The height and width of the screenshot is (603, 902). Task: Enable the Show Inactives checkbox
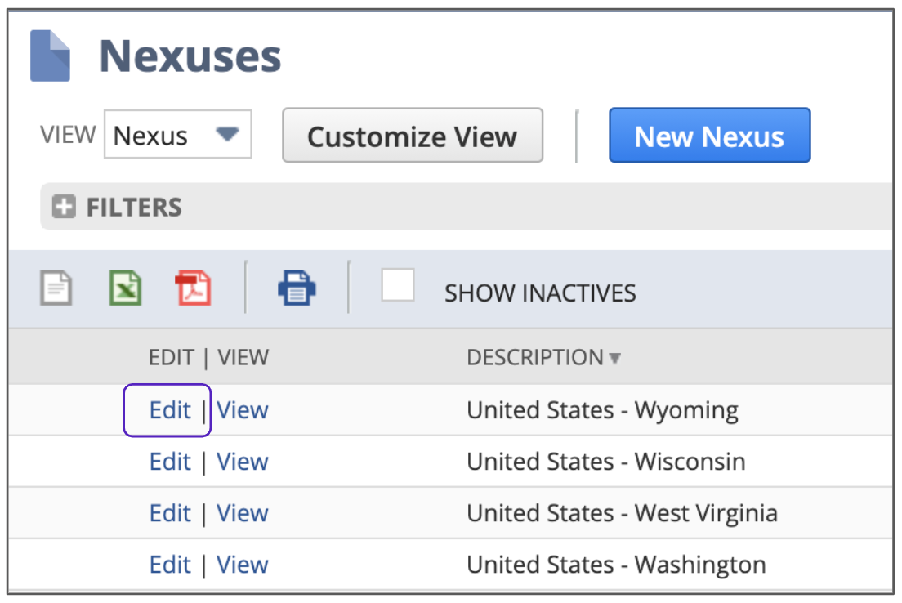[x=398, y=286]
